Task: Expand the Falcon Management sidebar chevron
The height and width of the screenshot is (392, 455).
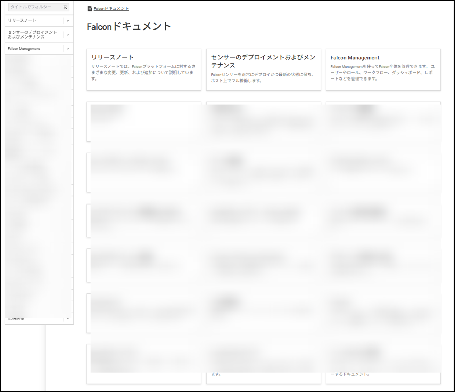Action: pos(68,49)
